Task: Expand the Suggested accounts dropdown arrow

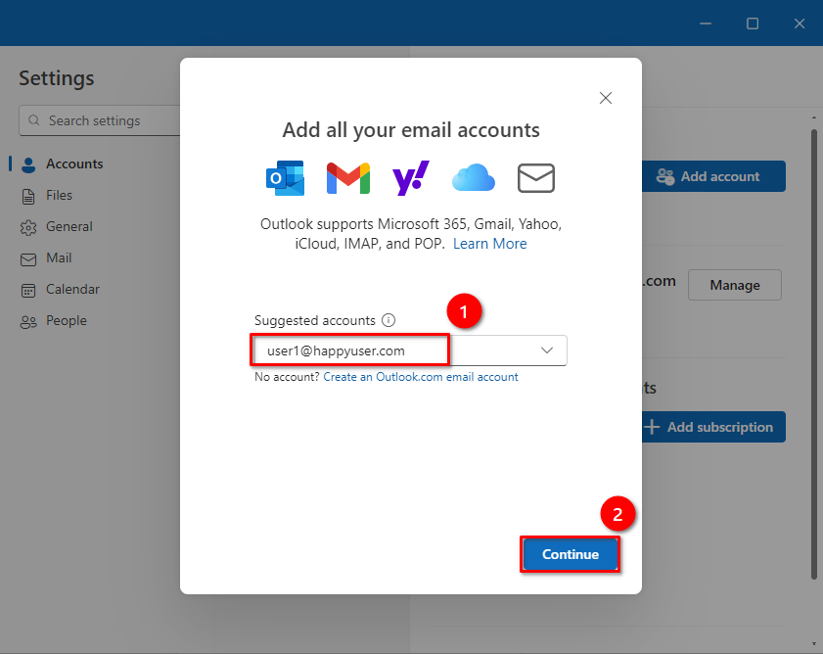Action: [x=547, y=350]
